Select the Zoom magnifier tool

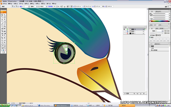click(x=5, y=43)
